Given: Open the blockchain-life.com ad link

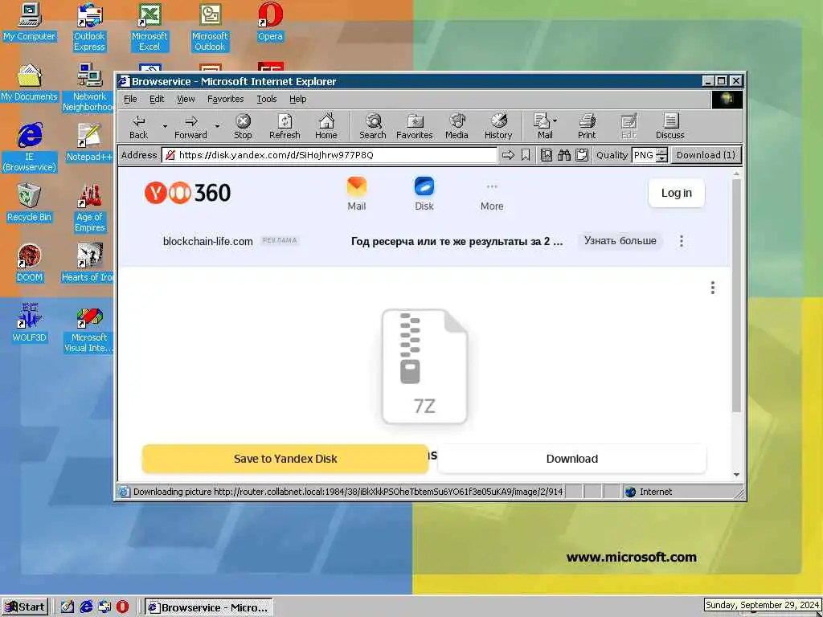Looking at the screenshot, I should [208, 241].
